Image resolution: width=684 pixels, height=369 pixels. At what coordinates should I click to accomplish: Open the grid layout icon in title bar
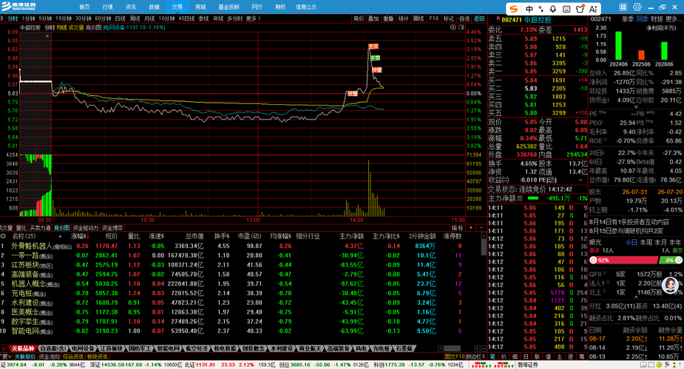pyautogui.click(x=623, y=7)
